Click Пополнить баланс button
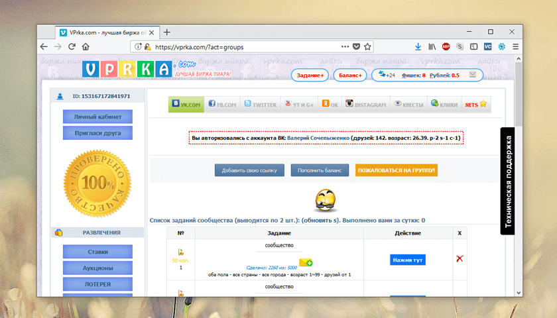Viewport: 557px width, 318px height. [x=320, y=170]
